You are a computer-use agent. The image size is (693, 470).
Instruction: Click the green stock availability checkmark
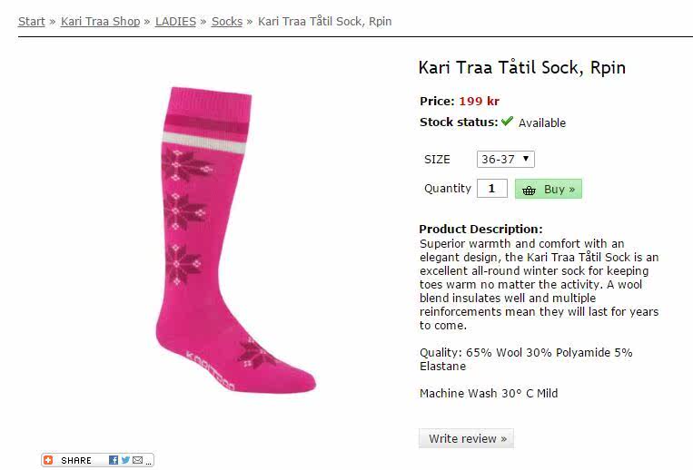[x=507, y=122]
